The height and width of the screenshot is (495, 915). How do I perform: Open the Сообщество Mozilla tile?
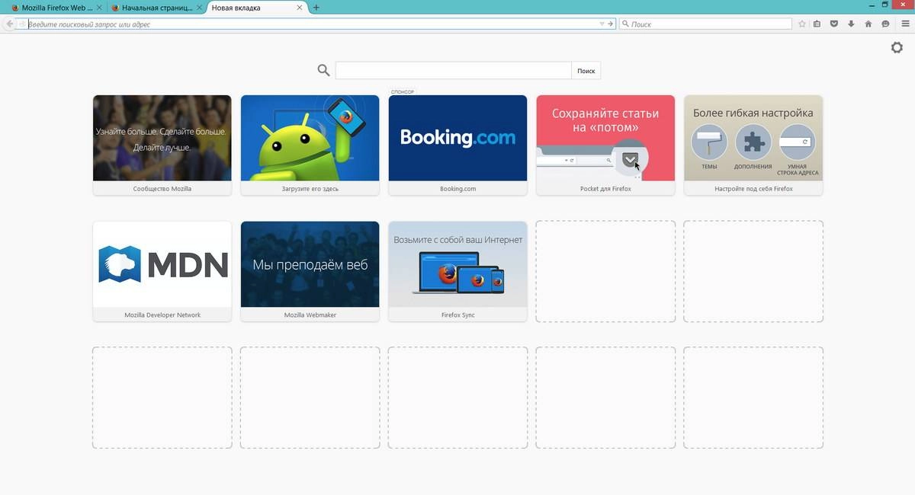162,145
